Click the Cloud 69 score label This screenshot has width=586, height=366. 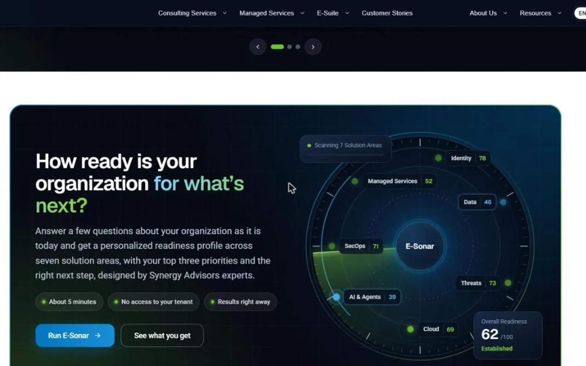click(438, 329)
